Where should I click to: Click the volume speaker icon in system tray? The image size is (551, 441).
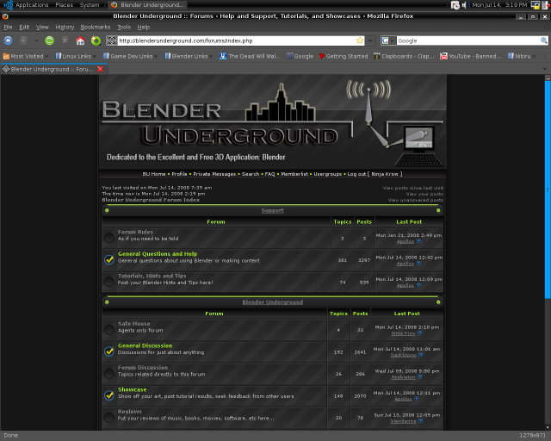[x=465, y=5]
